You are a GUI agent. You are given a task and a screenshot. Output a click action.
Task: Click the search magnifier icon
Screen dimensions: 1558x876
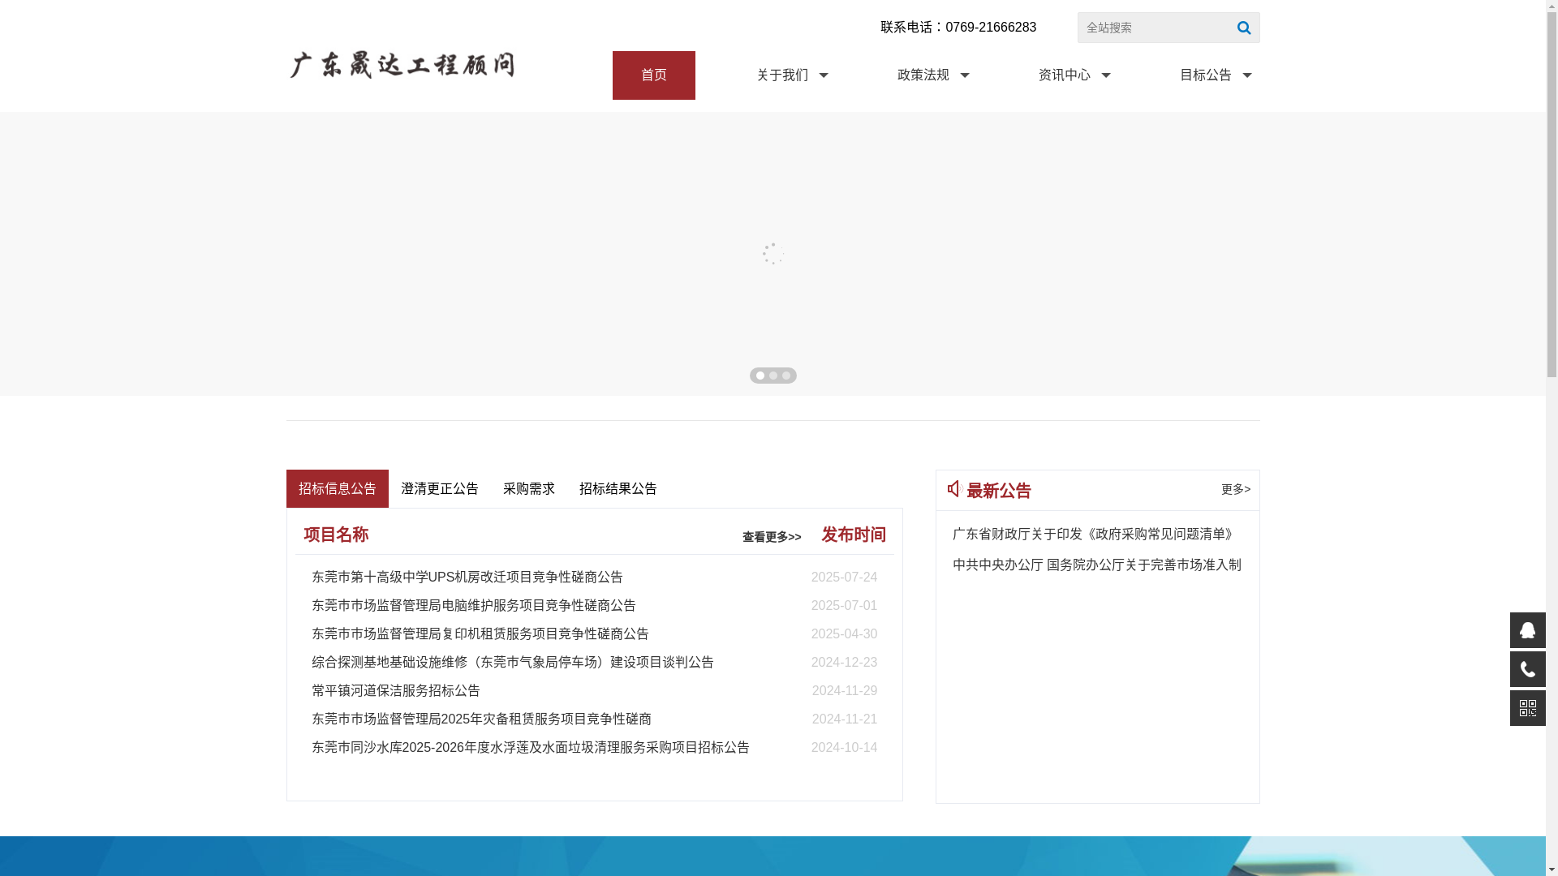click(x=1243, y=27)
